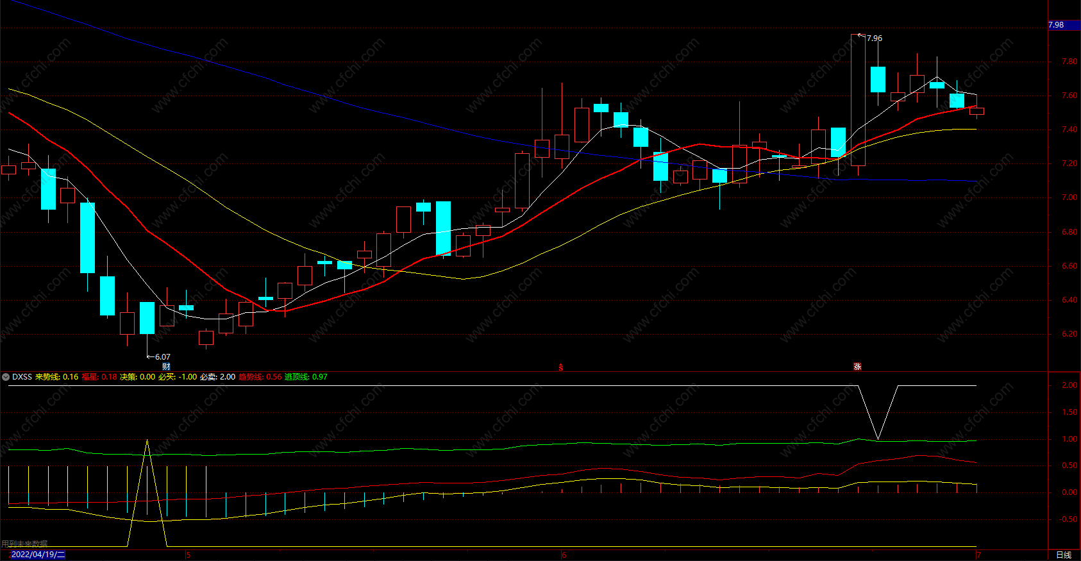Click the 7.40 price axis label
Viewport: 1081px width, 561px height.
point(1069,130)
